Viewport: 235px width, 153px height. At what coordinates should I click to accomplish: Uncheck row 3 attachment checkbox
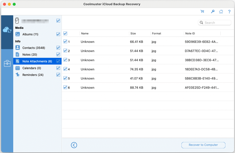tap(65, 60)
